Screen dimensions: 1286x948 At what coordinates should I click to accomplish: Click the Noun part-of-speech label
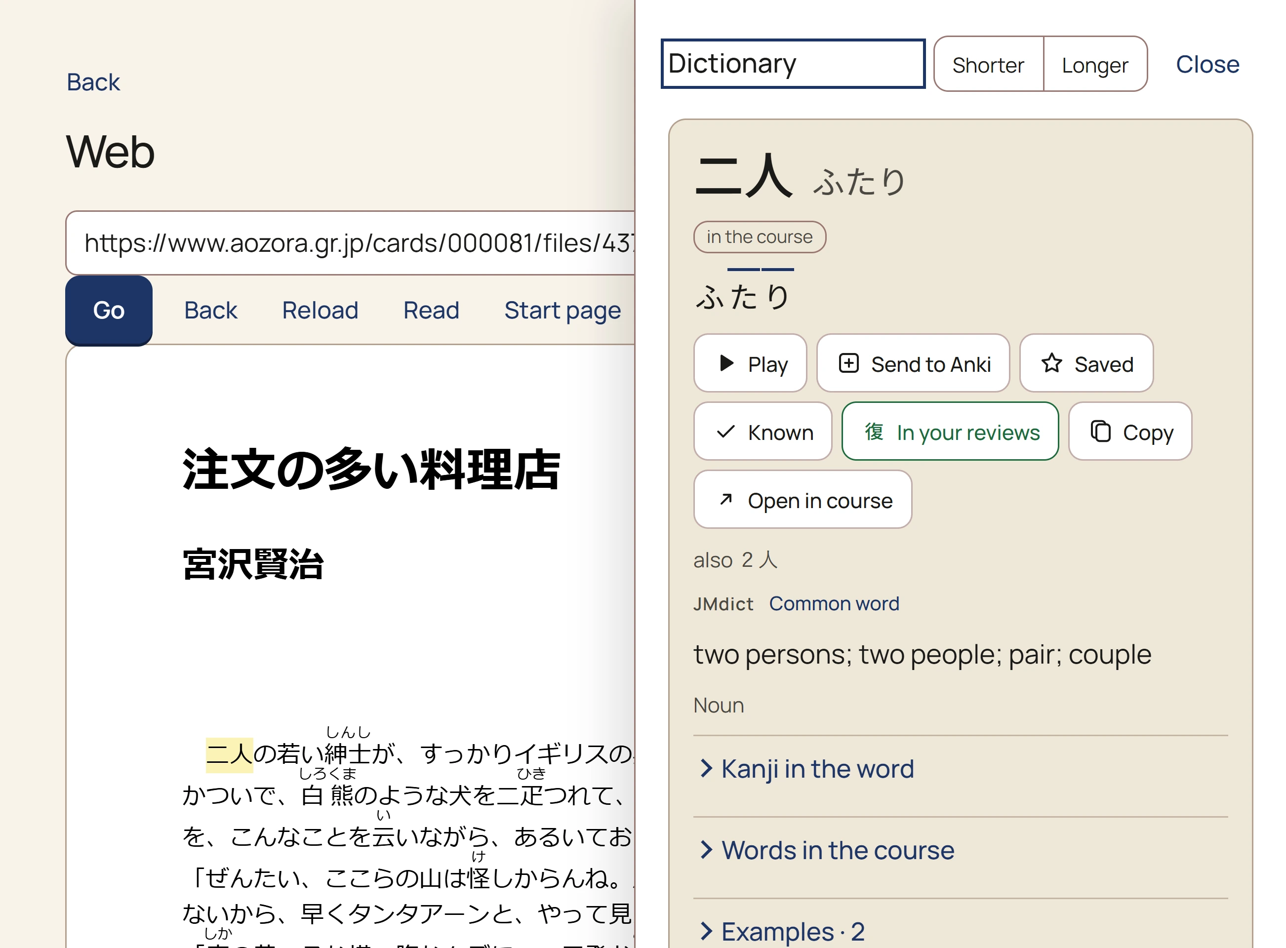[718, 705]
